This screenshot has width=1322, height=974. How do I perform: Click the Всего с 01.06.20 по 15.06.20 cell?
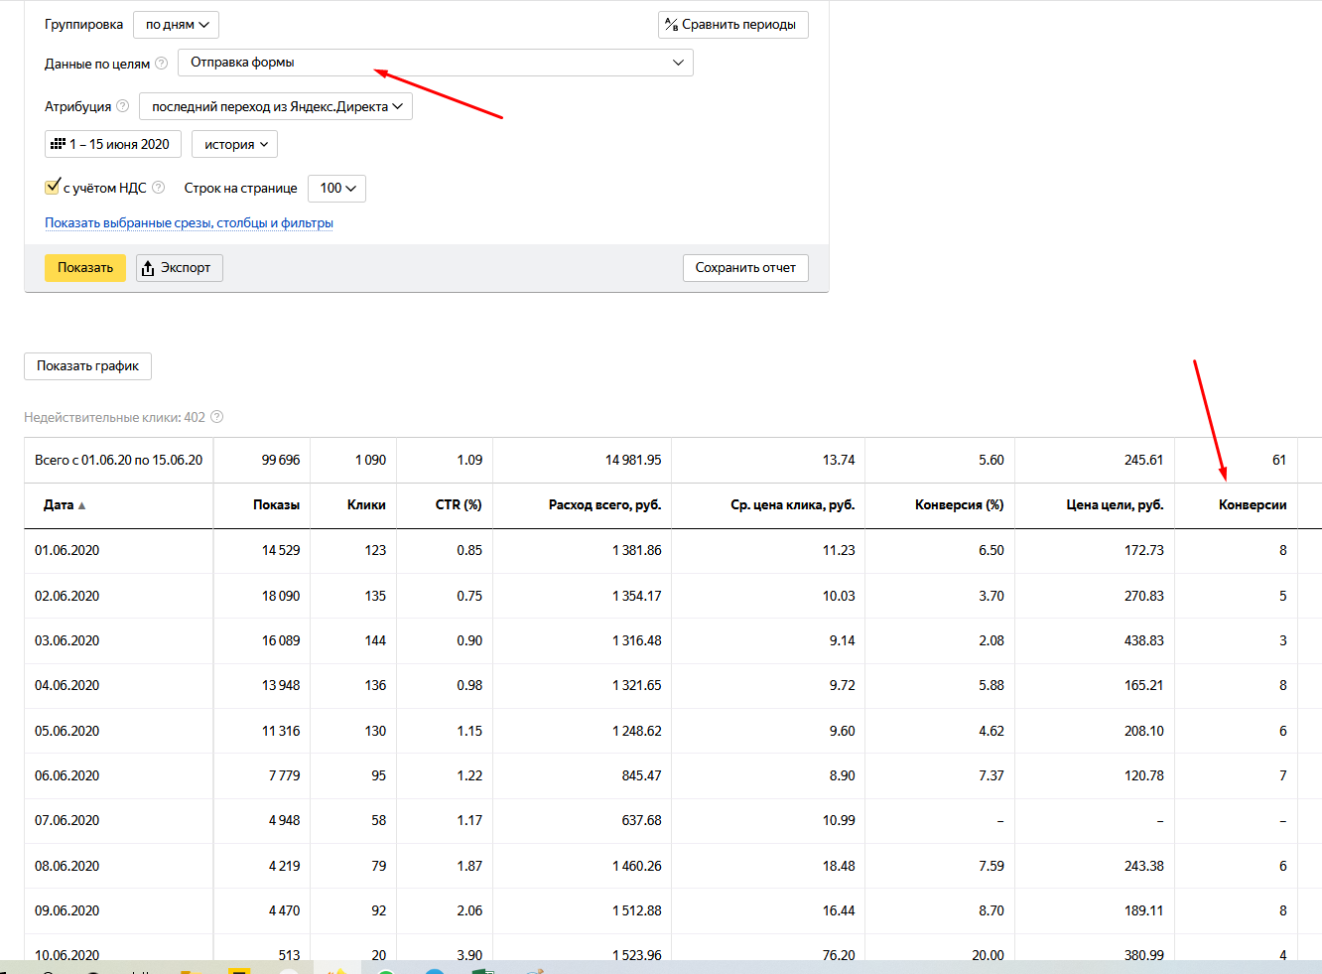(118, 460)
